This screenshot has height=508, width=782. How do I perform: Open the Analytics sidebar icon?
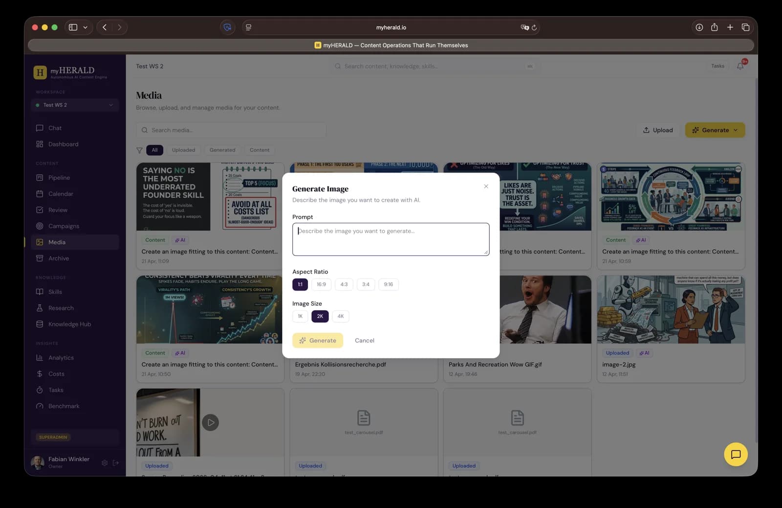(x=40, y=358)
